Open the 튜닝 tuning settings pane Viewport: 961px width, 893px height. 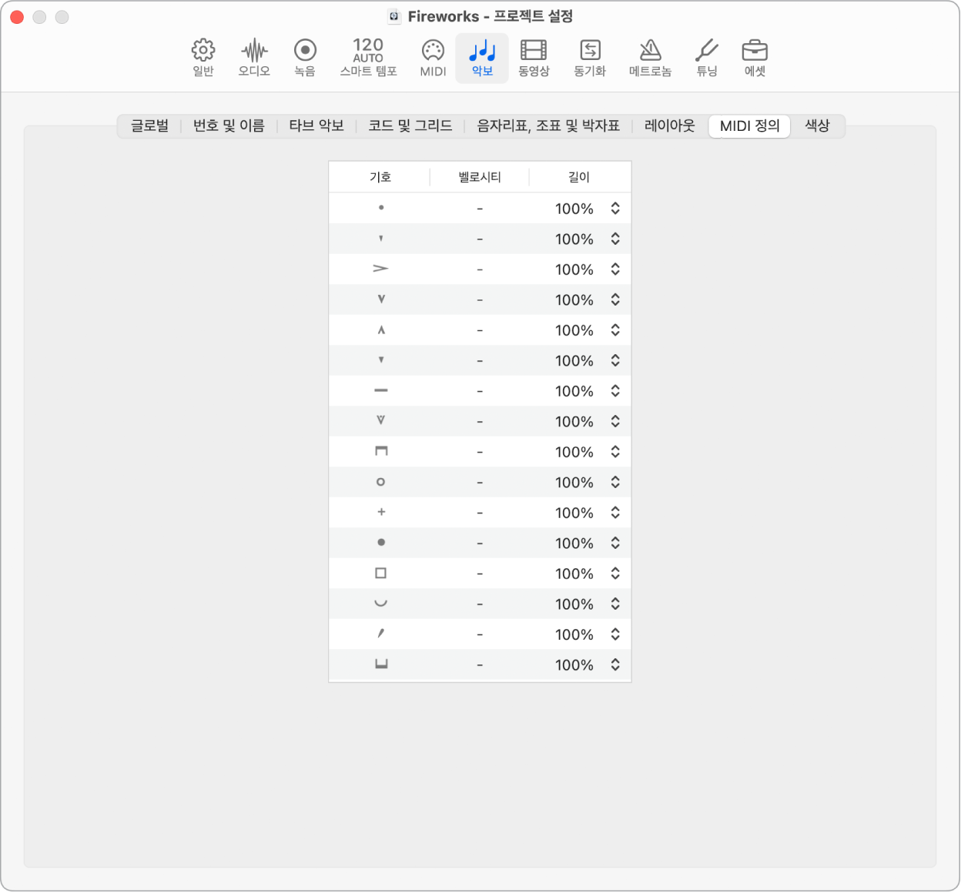pyautogui.click(x=707, y=58)
